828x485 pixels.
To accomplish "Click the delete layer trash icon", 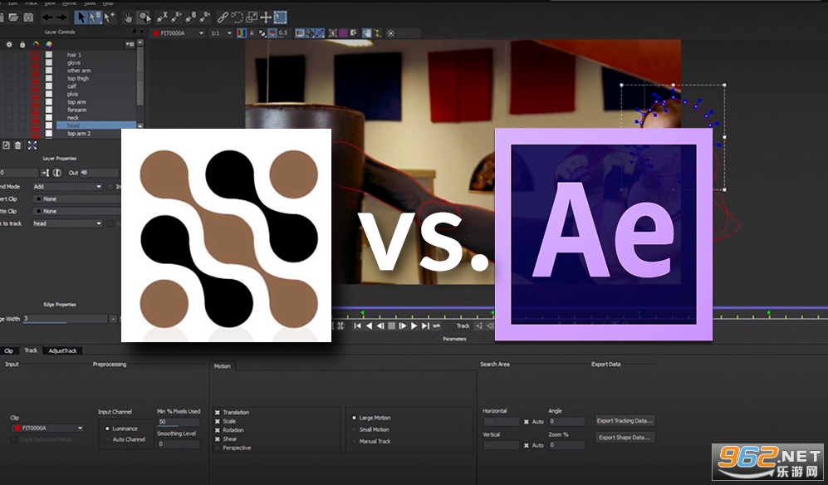I will 18,145.
